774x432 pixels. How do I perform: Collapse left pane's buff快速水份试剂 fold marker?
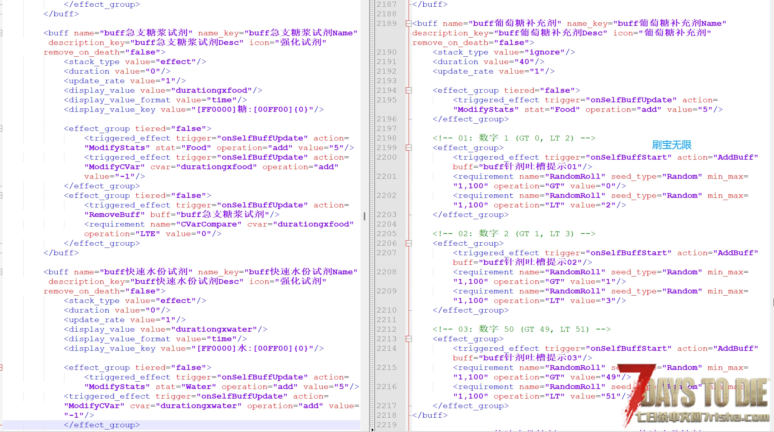tap(1, 272)
